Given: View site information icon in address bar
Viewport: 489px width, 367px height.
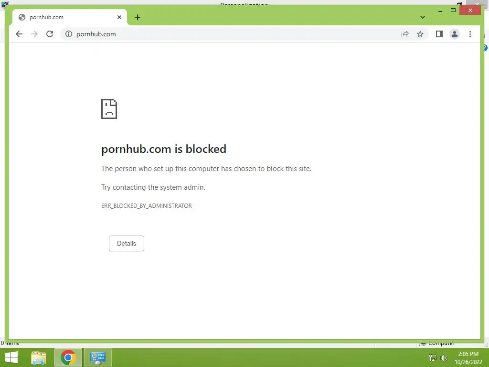Looking at the screenshot, I should click(69, 34).
